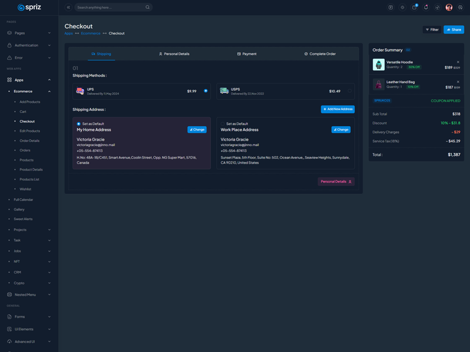Image resolution: width=470 pixels, height=352 pixels.
Task: Switch to the Payment tab
Action: coord(247,54)
